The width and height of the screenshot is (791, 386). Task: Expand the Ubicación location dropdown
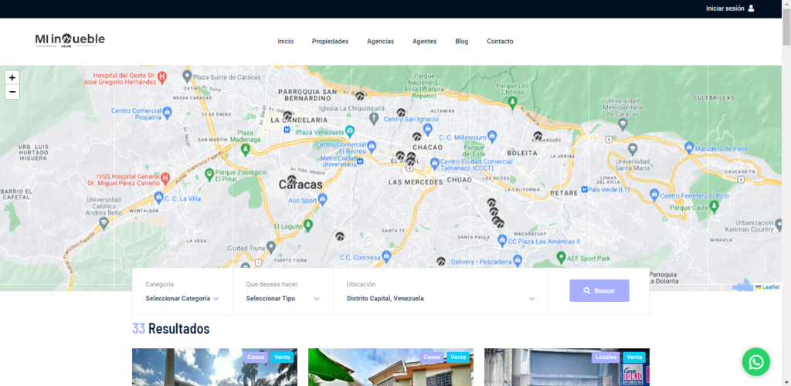(440, 298)
